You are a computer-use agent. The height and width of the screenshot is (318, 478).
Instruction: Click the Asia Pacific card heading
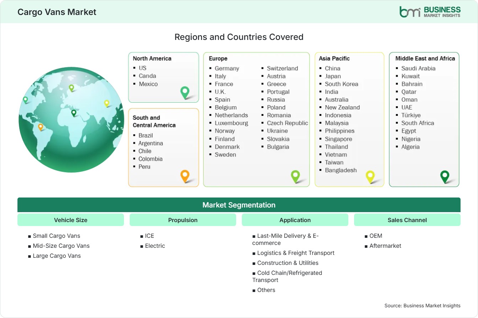334,58
